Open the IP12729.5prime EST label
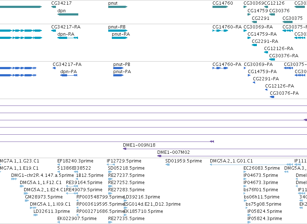307x224 pixels. click(124, 161)
